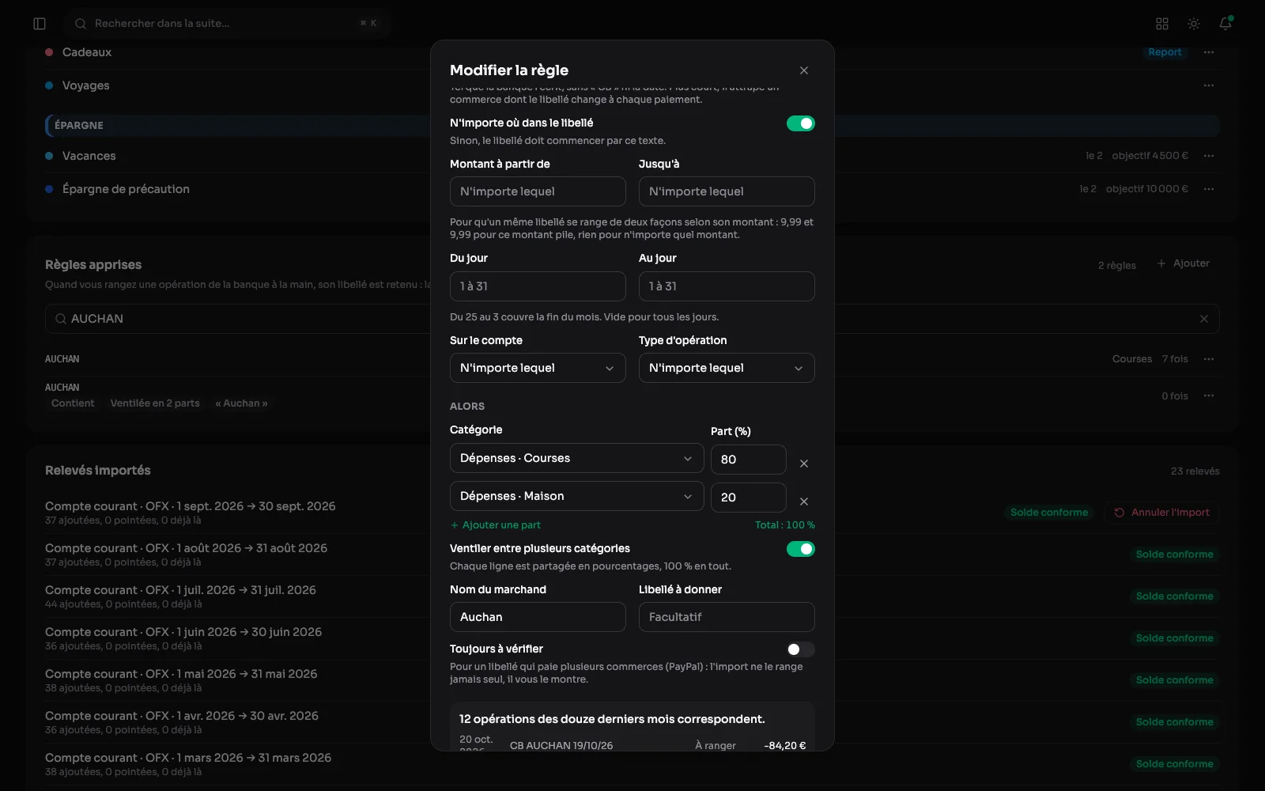This screenshot has width=1265, height=791.
Task: Edit the 80 percent part field
Action: pos(749,460)
